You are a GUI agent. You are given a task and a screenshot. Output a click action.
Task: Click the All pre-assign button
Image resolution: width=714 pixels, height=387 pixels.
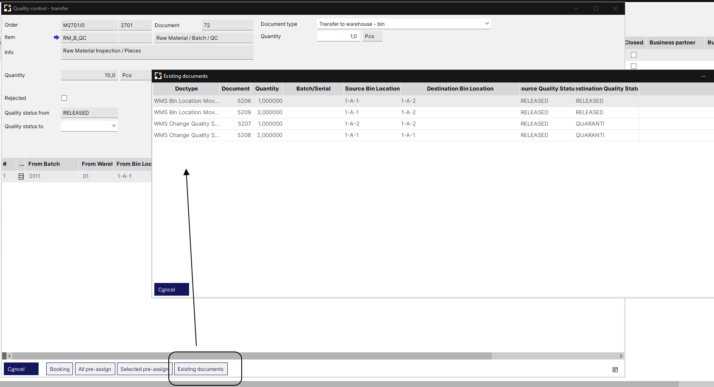[x=95, y=368]
